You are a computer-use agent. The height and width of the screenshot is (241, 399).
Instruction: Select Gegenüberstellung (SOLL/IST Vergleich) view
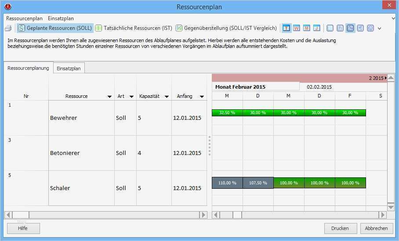click(226, 28)
